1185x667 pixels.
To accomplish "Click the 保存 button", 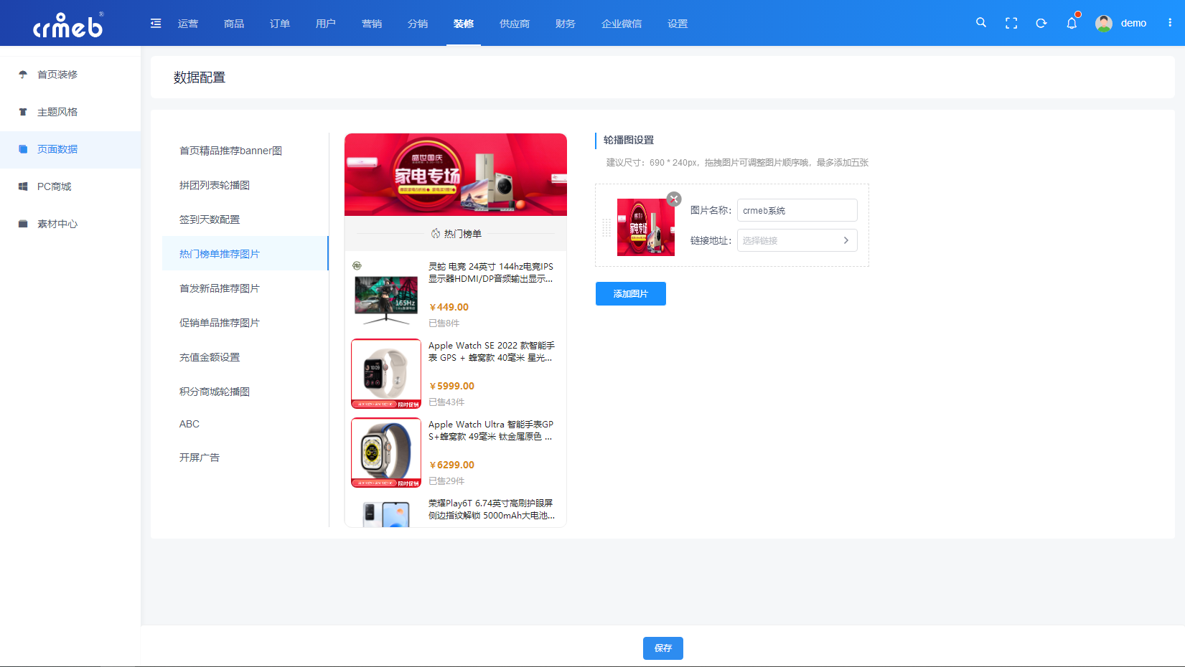I will click(x=663, y=648).
